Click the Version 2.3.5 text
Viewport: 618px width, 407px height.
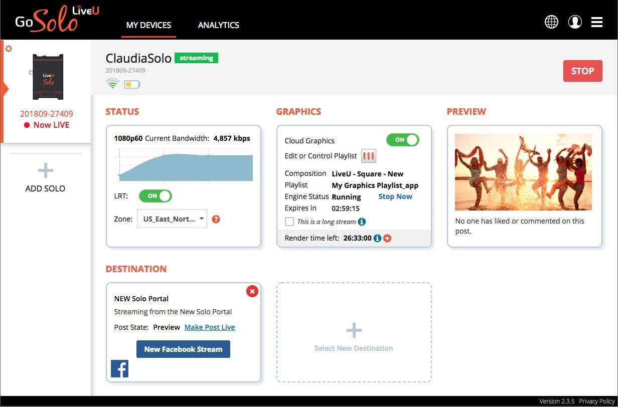[557, 401]
